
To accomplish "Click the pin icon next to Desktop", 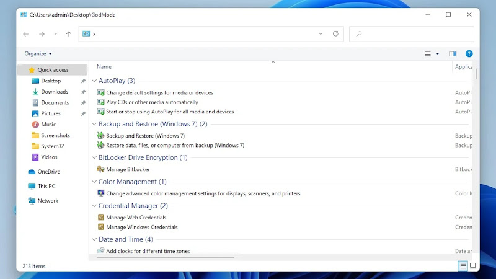I will pos(83,81).
